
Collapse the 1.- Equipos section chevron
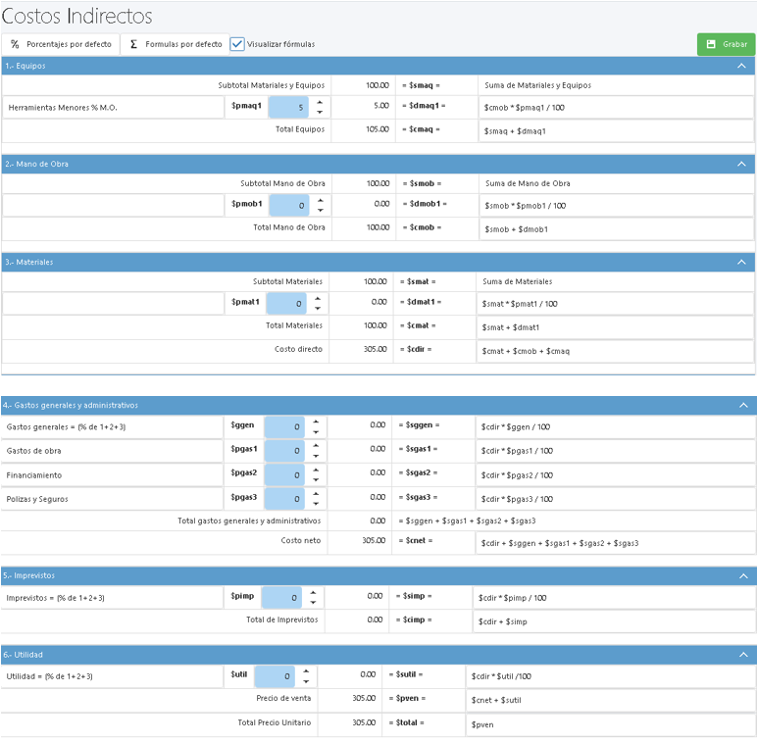coord(741,66)
